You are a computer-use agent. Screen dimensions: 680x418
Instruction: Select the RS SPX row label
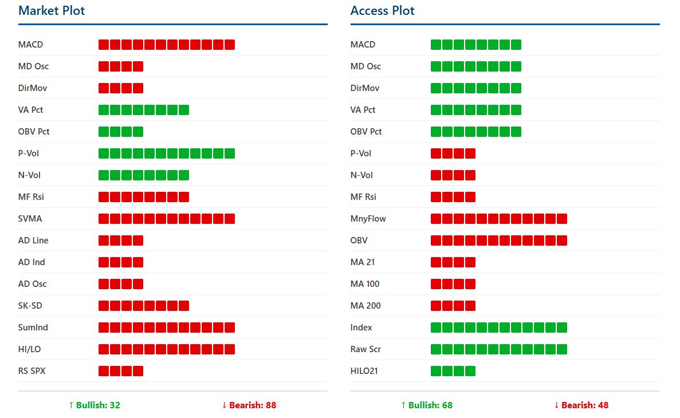(32, 371)
